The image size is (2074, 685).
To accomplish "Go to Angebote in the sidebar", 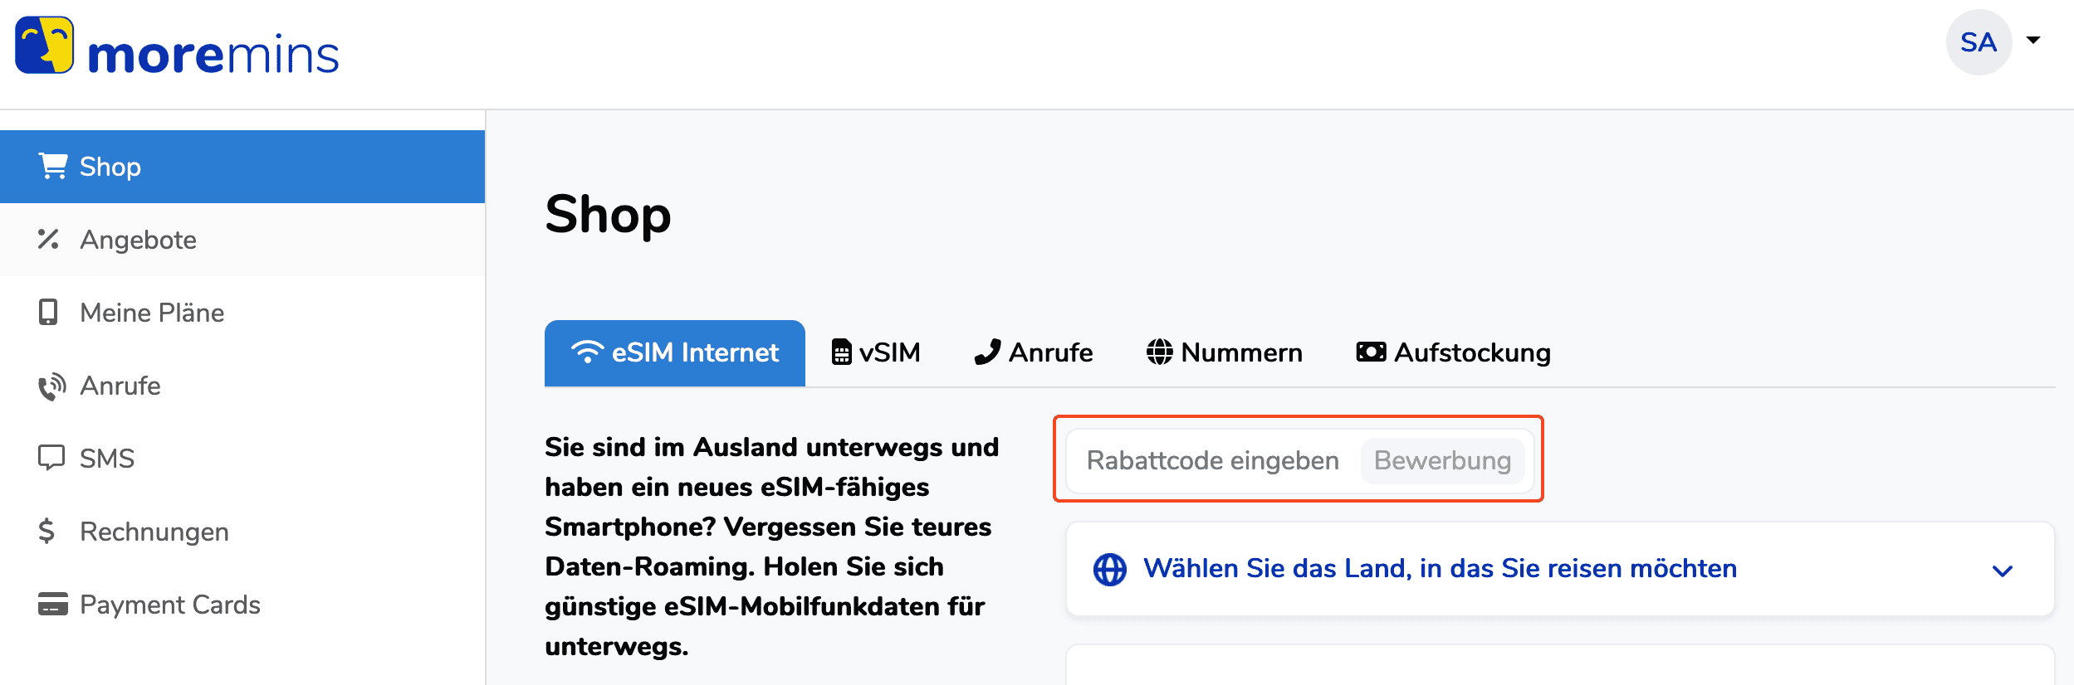I will [138, 240].
